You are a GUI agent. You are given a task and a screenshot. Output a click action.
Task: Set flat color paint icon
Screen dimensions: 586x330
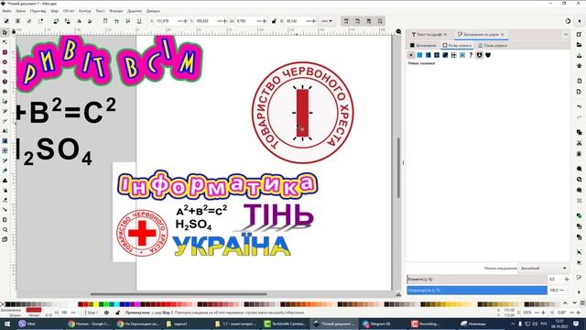coord(419,55)
